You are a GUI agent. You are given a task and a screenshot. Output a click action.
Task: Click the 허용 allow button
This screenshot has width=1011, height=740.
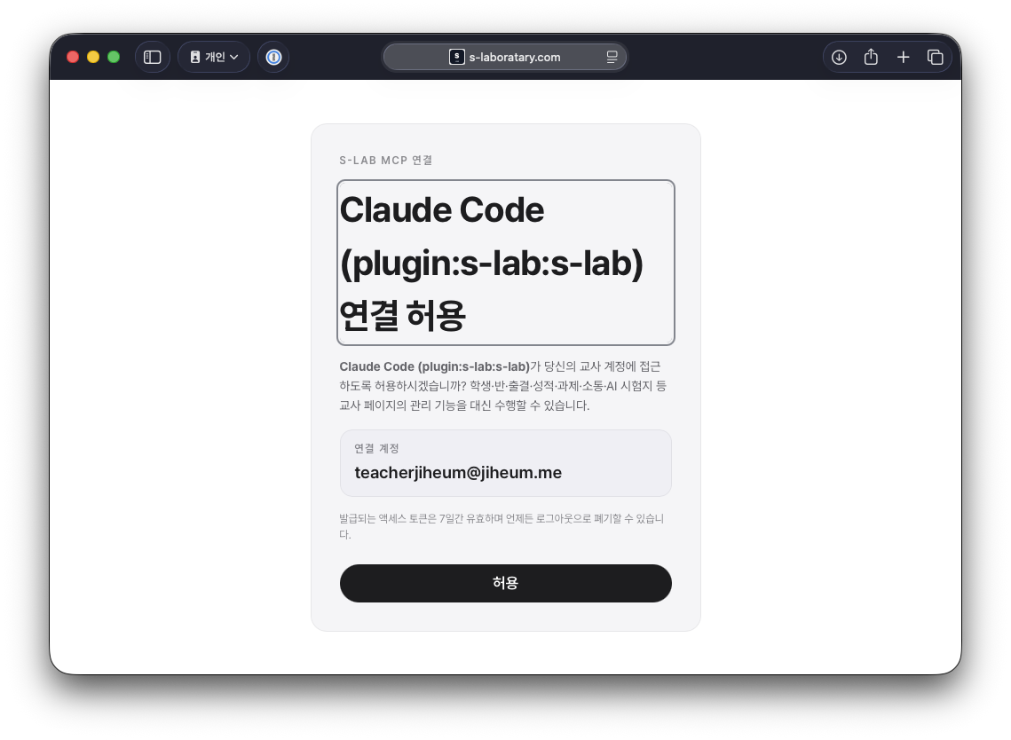(506, 583)
